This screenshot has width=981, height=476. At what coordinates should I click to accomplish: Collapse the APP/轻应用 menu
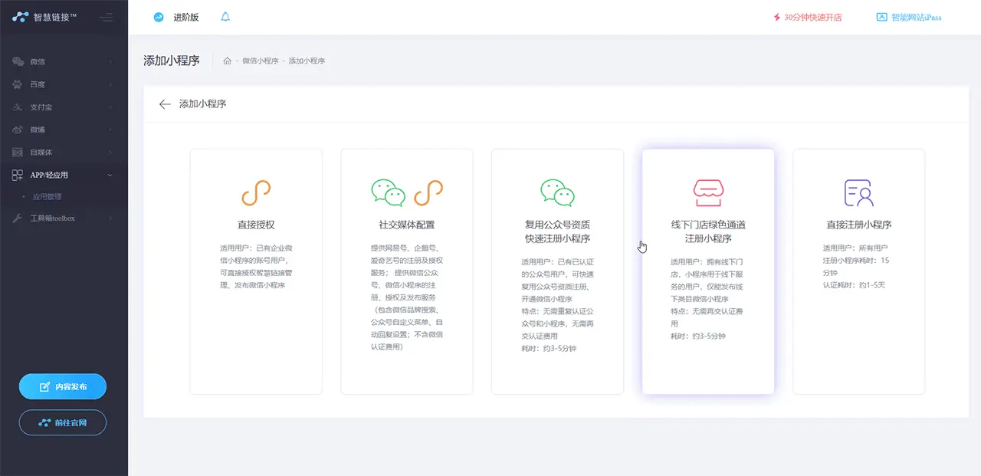pos(63,175)
